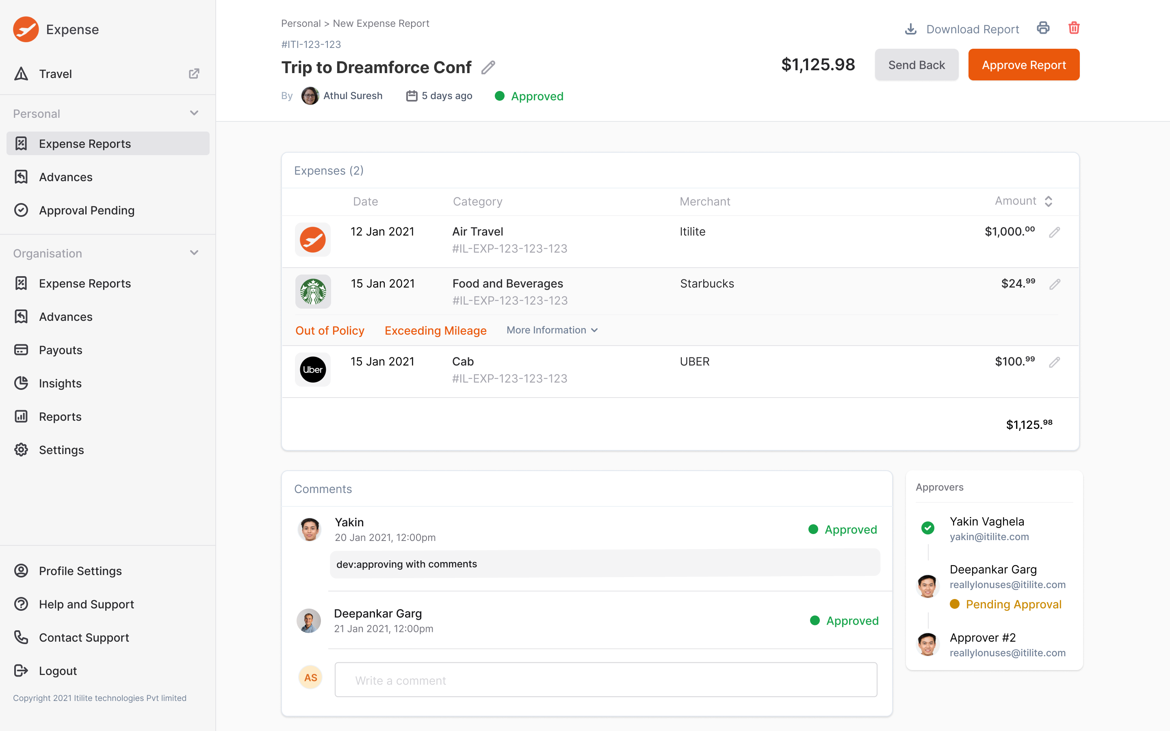Open Payouts in the sidebar
1170x731 pixels.
pyautogui.click(x=61, y=350)
